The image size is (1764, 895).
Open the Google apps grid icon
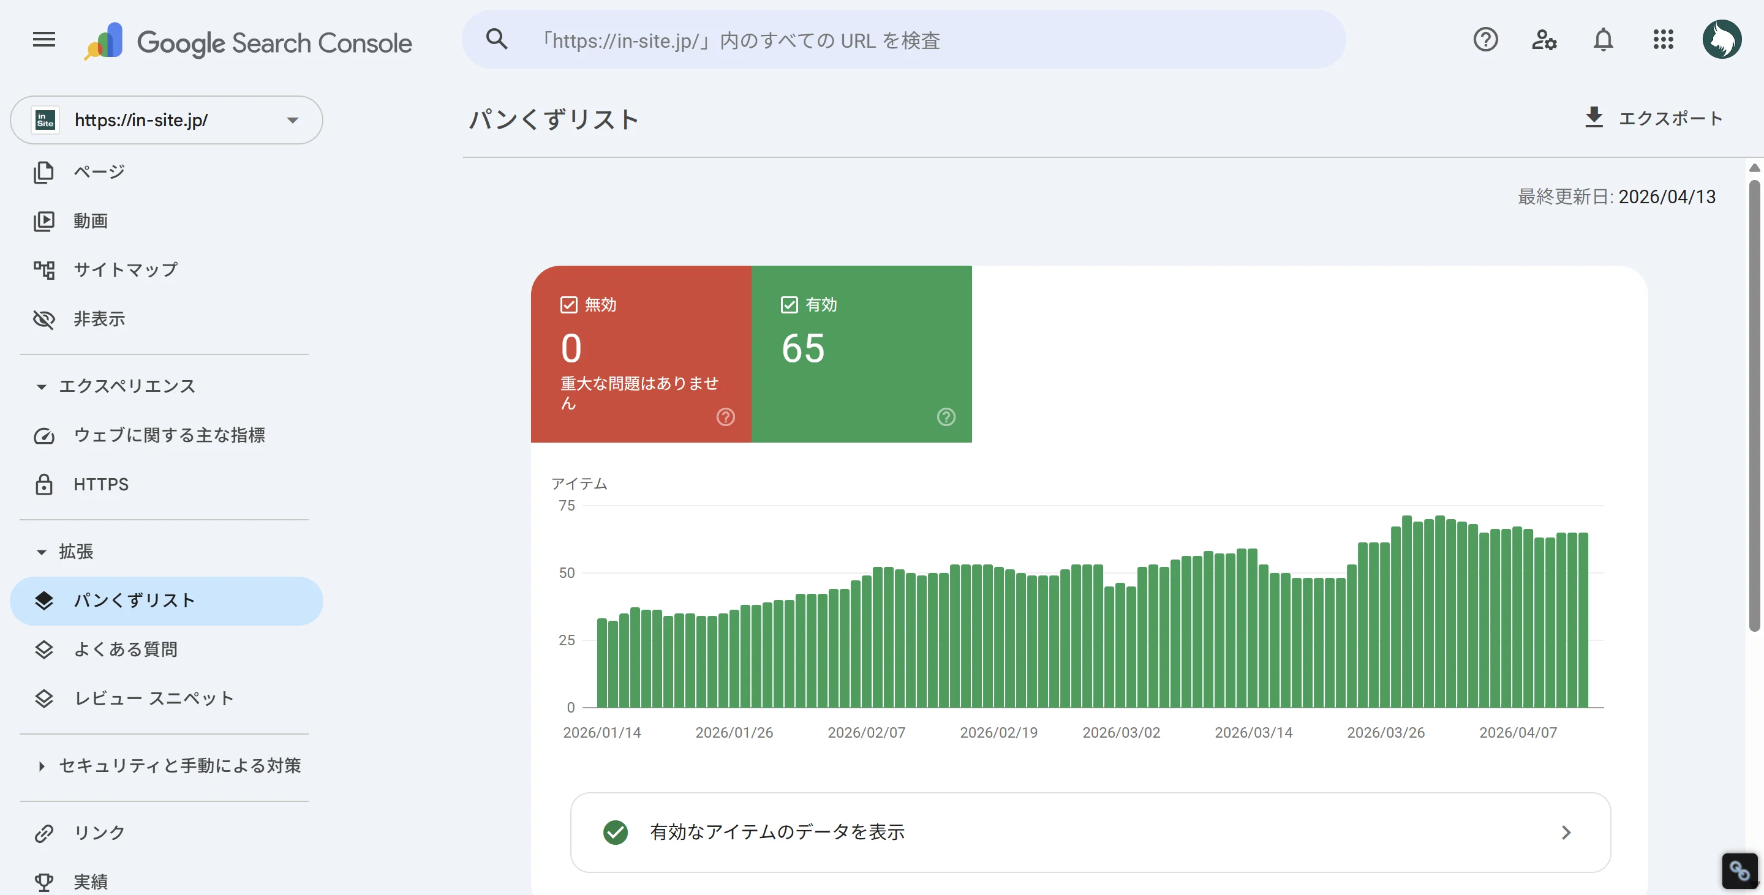[x=1663, y=40]
